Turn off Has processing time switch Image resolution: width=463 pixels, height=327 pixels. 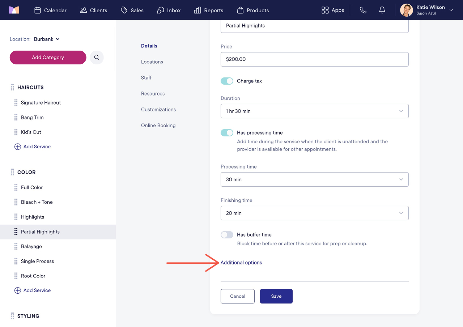(x=227, y=133)
